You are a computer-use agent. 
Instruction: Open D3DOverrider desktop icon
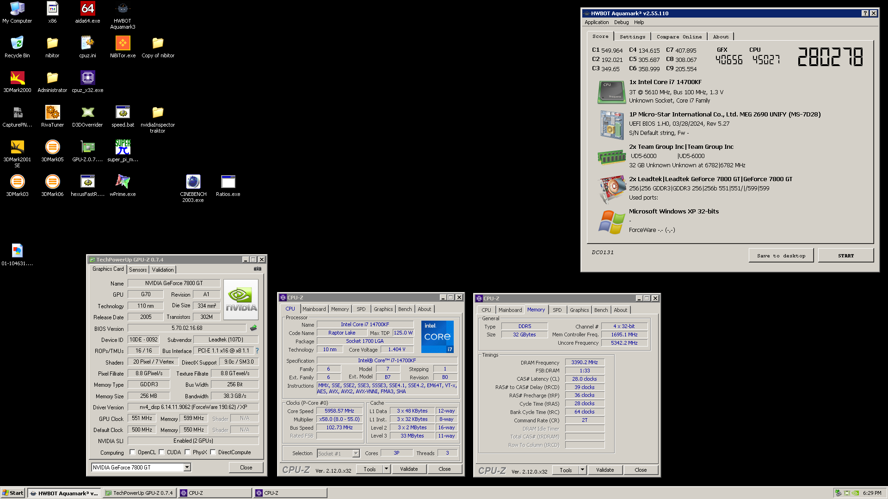tap(87, 116)
